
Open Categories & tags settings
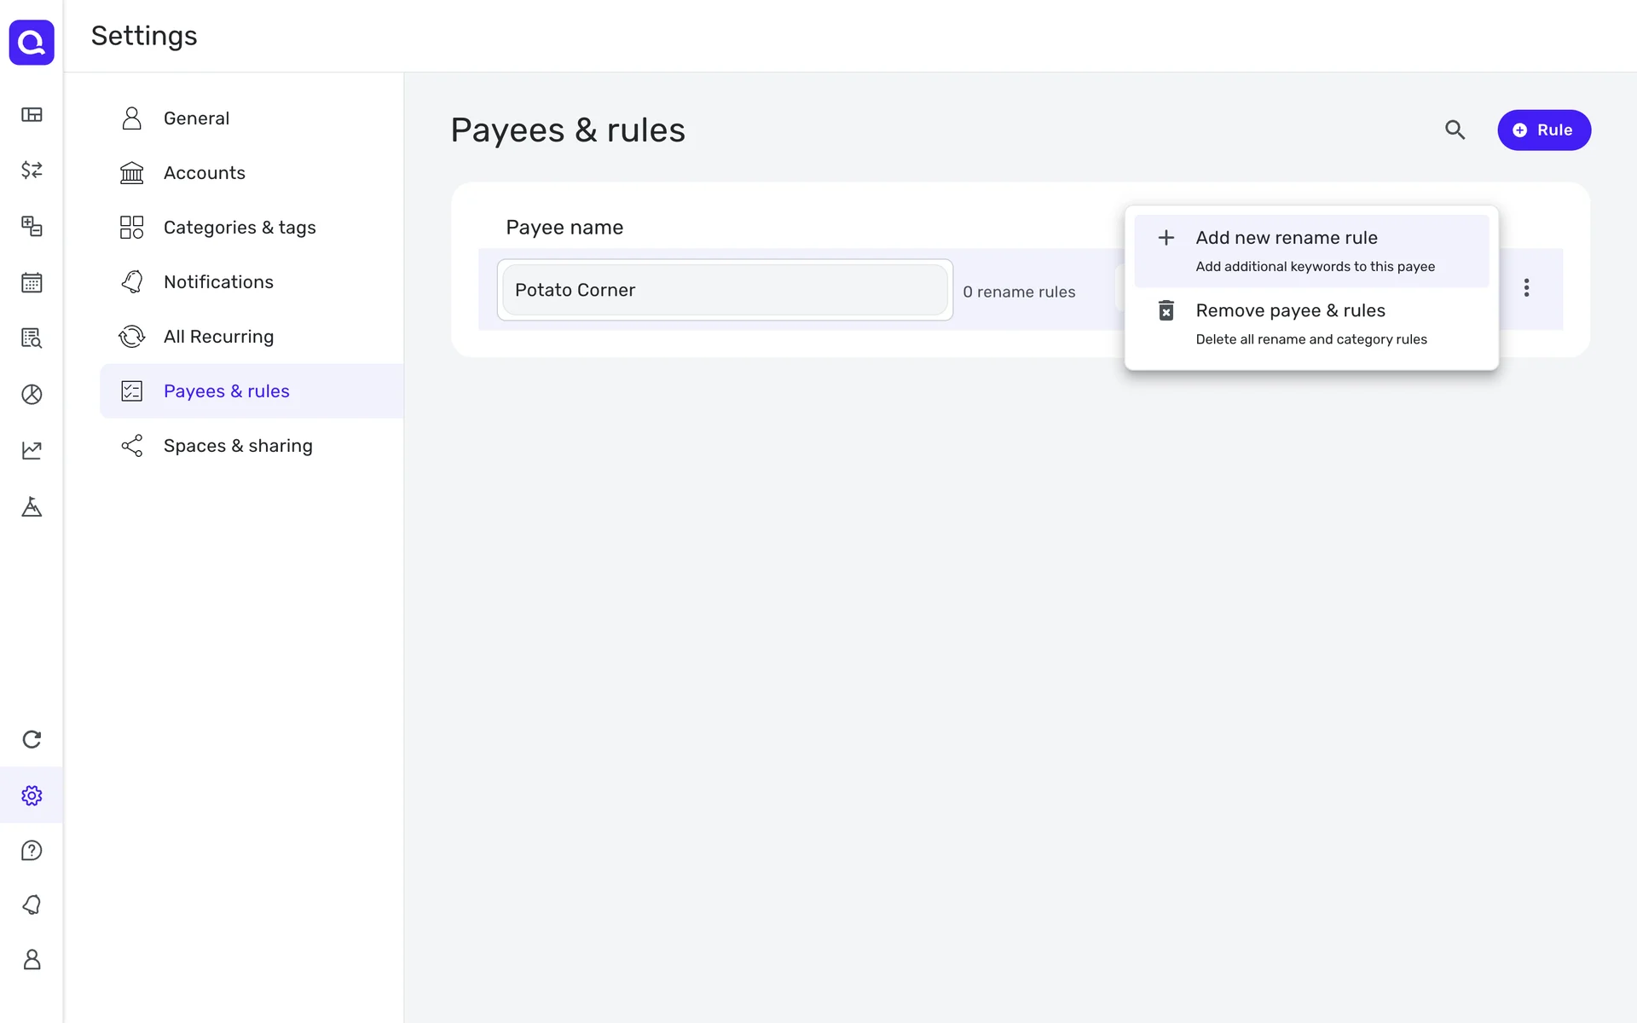tap(239, 228)
